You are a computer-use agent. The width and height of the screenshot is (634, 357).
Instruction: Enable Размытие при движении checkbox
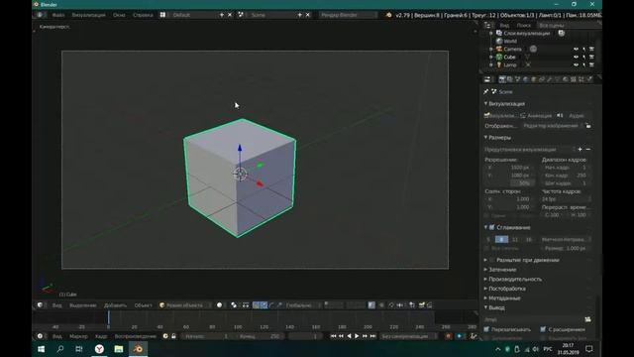tap(492, 260)
